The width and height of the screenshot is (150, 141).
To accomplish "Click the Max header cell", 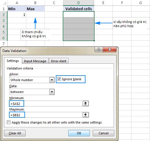I will pos(35,9).
